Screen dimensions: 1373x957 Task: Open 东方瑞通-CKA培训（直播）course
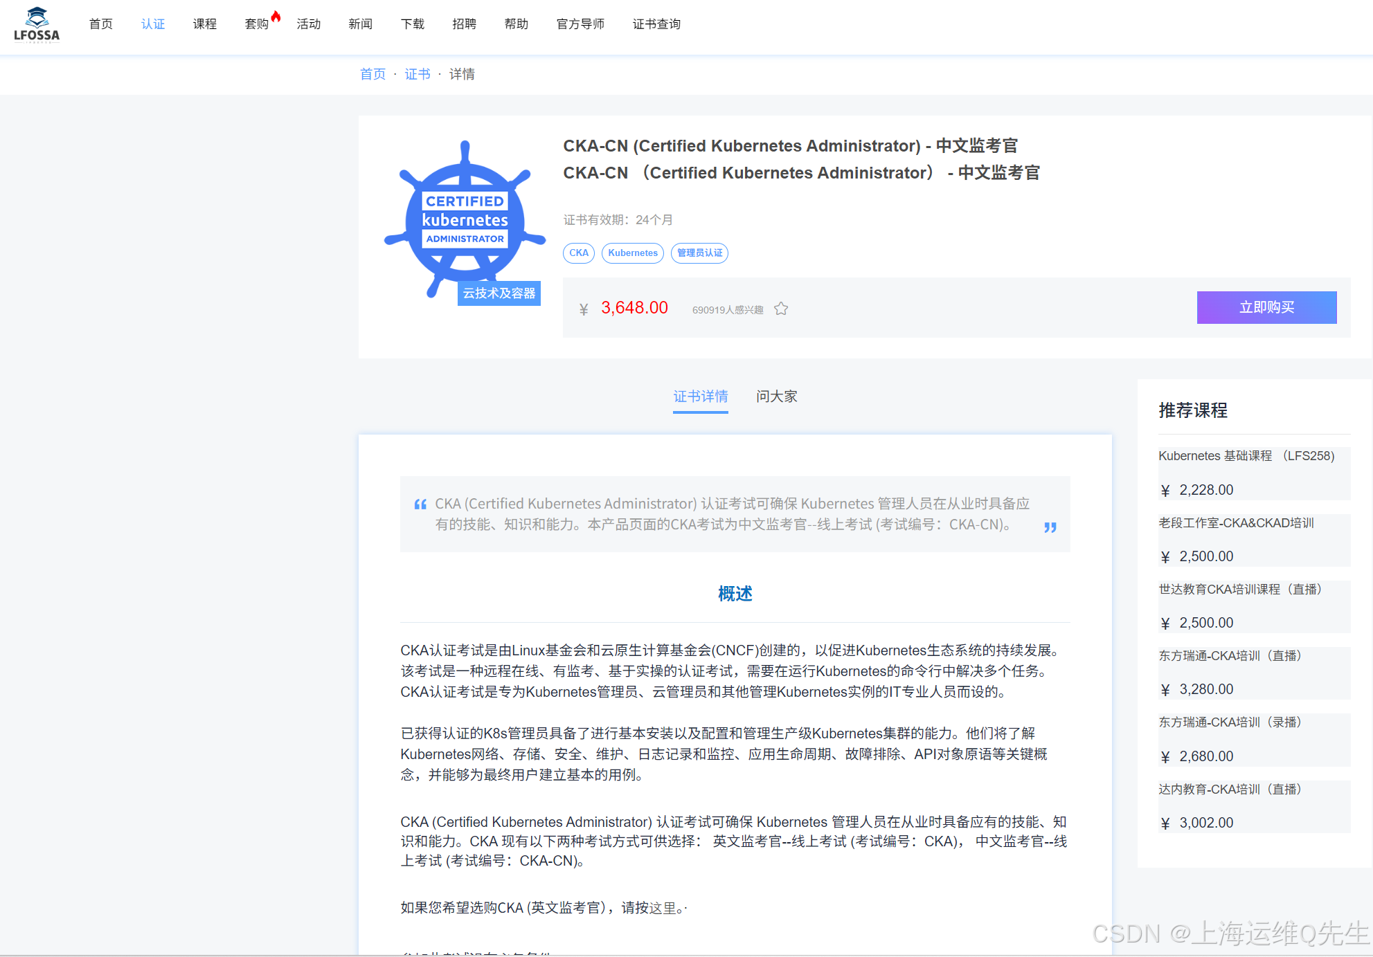click(1230, 656)
